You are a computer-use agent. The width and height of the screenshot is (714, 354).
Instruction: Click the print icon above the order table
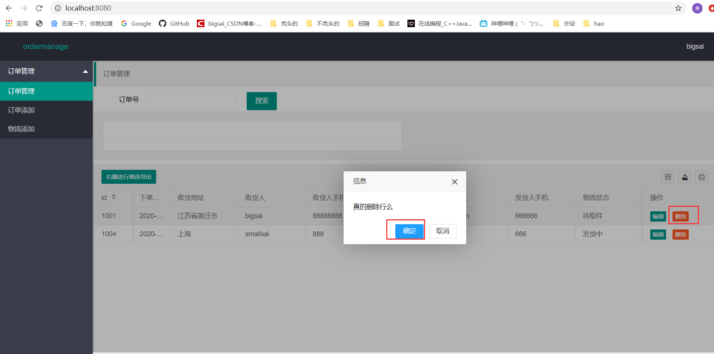(x=701, y=177)
